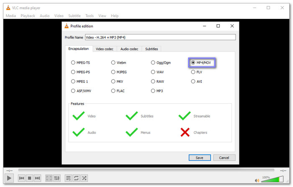Click the Streamable feature label
The image size is (293, 187).
pyautogui.click(x=202, y=116)
